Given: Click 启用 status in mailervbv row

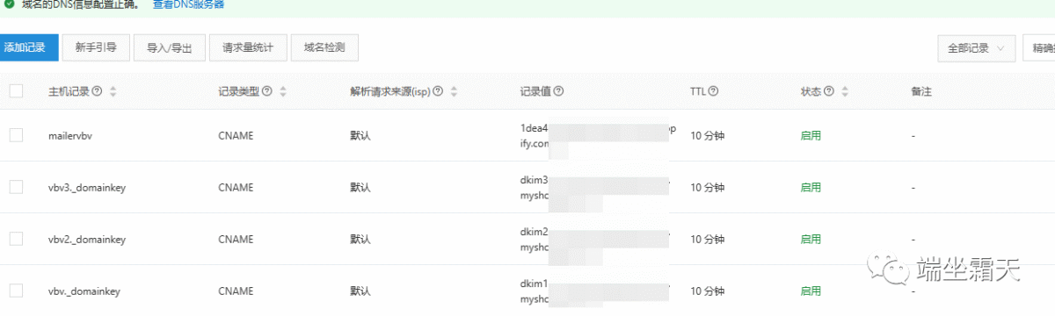Looking at the screenshot, I should (811, 136).
